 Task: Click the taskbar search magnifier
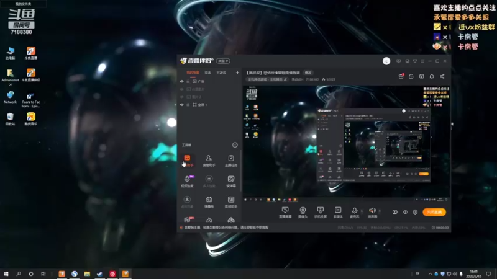point(19,273)
